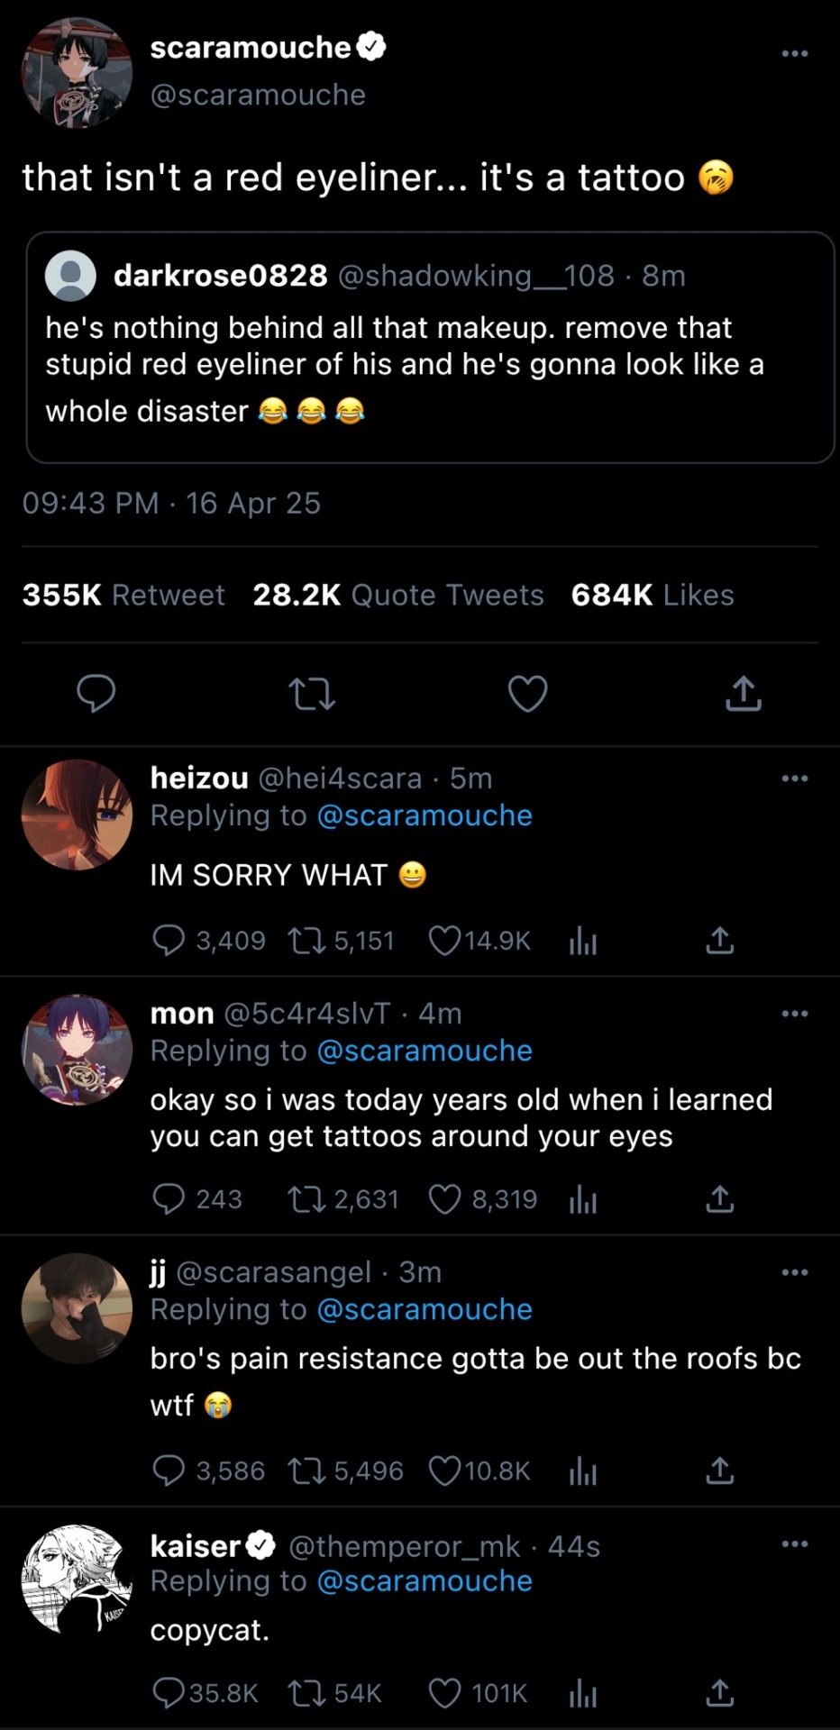The width and height of the screenshot is (840, 1730).
Task: Open the 684K Likes list
Action: [652, 595]
